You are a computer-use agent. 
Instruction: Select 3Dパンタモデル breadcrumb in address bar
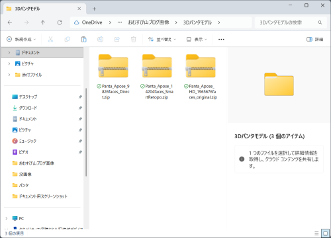(x=197, y=22)
